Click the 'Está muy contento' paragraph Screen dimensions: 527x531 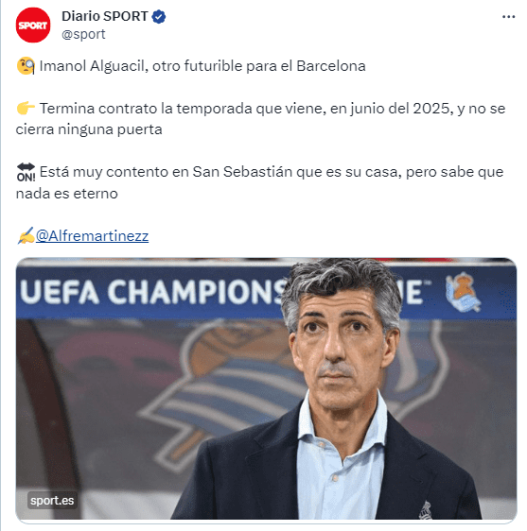[x=259, y=182]
